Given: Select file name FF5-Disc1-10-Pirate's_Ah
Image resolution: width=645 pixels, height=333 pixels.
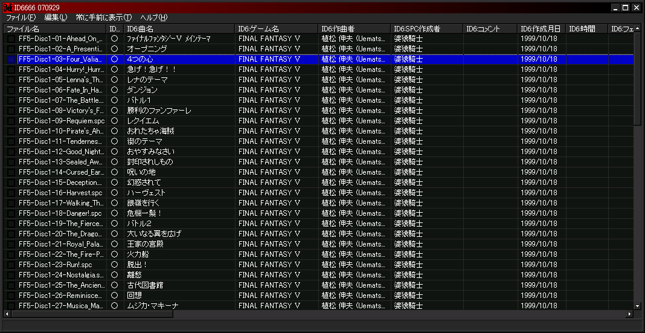Looking at the screenshot, I should click(62, 131).
